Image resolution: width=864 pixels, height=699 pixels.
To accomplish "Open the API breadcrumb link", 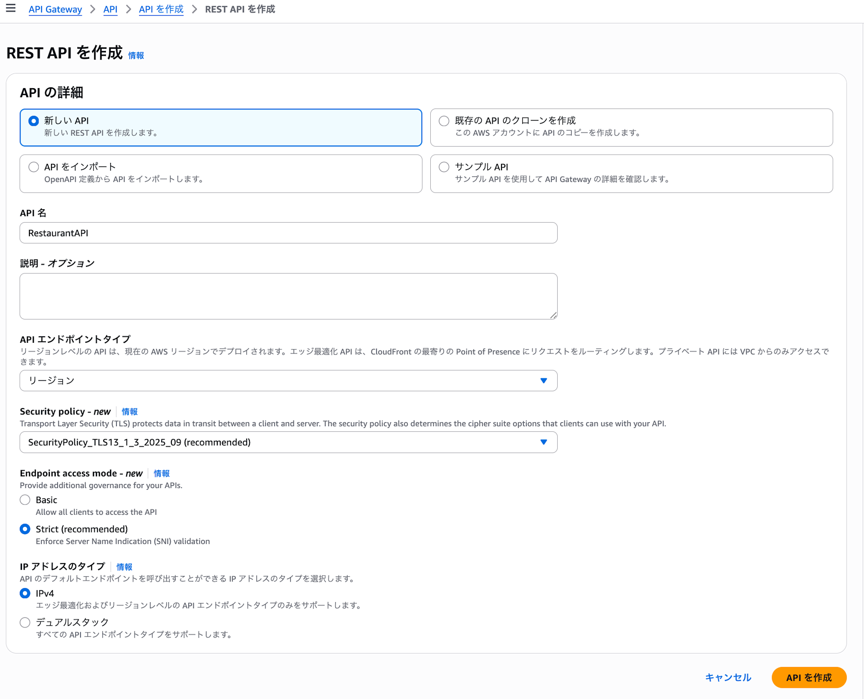I will [110, 9].
